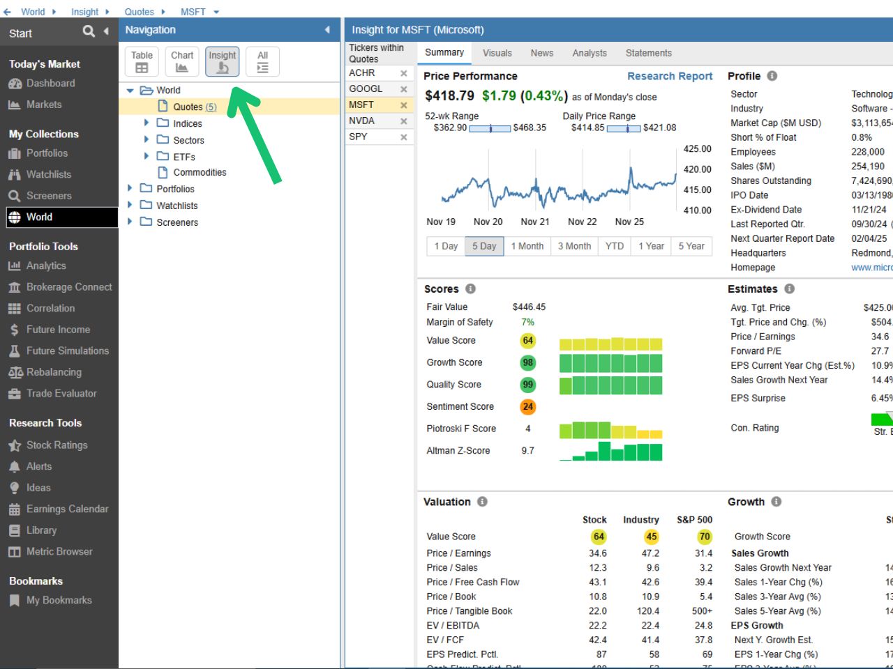
Task: Switch Navigation view to Chart
Action: tap(182, 61)
